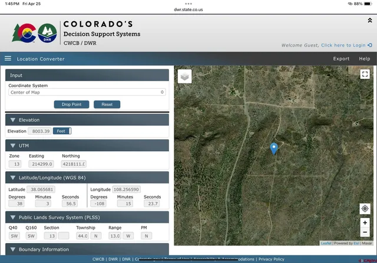Open the Coordinate System dropdown

[x=87, y=92]
